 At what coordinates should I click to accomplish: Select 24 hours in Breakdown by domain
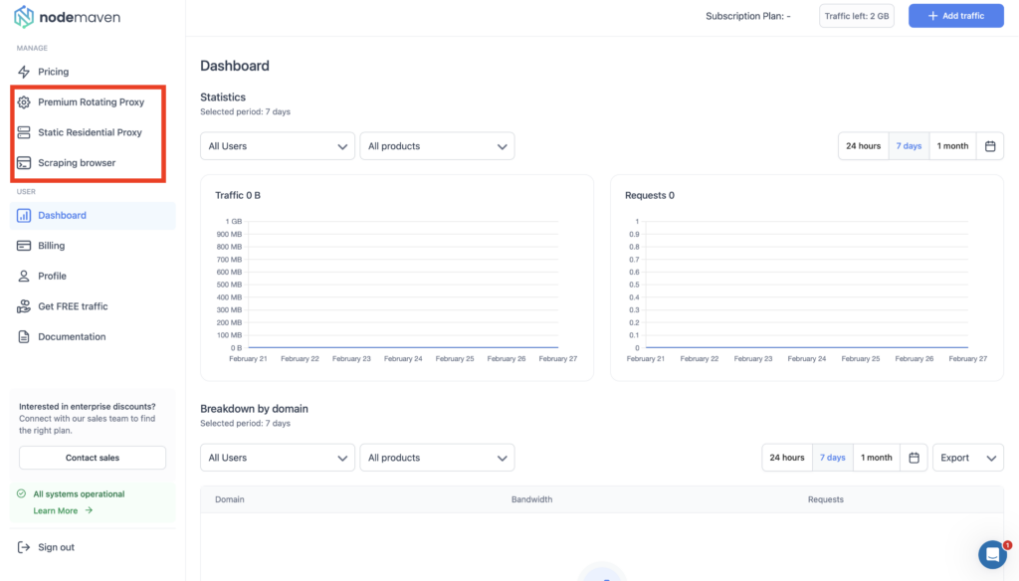(x=787, y=458)
